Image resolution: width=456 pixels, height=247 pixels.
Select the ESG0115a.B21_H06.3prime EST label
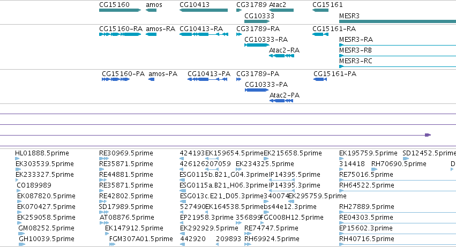(x=223, y=185)
